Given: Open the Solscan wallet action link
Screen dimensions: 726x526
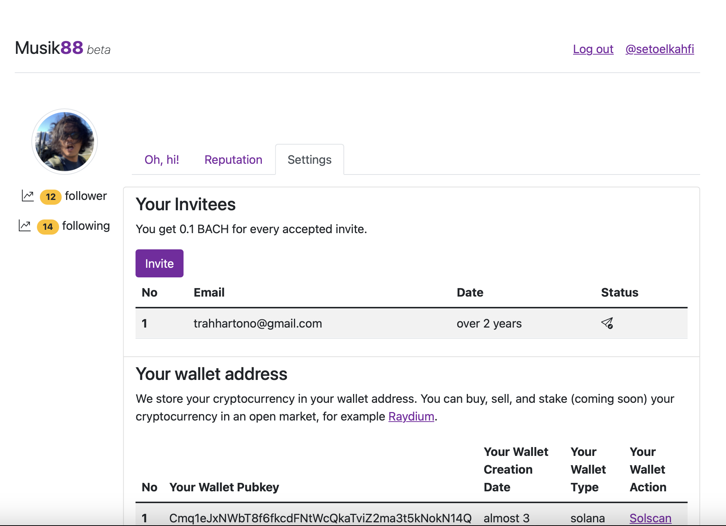Looking at the screenshot, I should (x=650, y=518).
